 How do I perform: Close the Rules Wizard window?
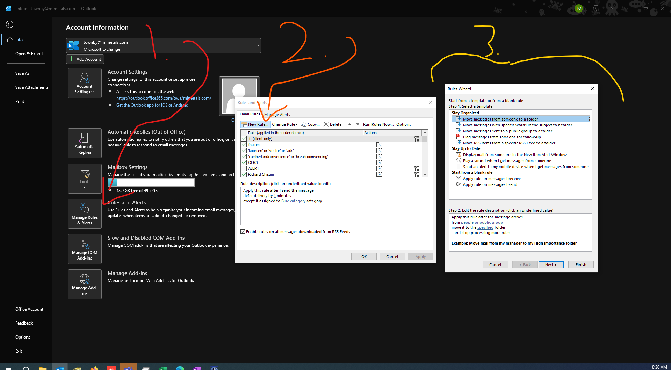pos(592,89)
